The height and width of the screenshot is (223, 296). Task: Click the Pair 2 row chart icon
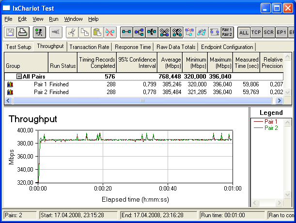(x=10, y=92)
